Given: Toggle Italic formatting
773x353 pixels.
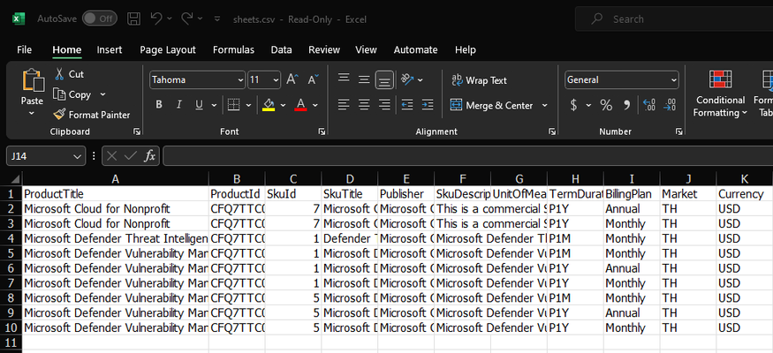Looking at the screenshot, I should [179, 105].
